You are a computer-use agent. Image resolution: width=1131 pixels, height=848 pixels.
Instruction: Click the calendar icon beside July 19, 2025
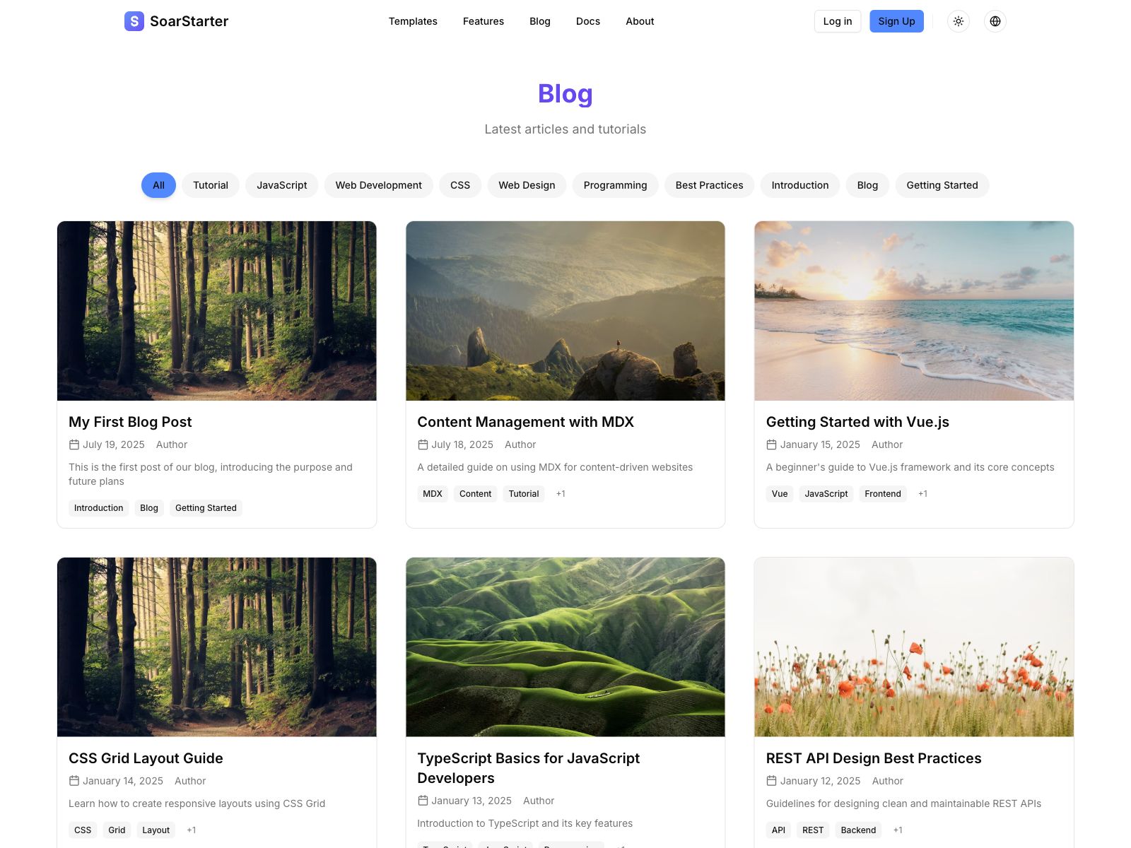click(74, 444)
